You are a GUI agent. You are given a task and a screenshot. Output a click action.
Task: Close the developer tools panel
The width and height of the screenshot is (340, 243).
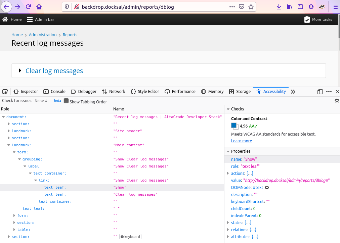click(x=337, y=92)
